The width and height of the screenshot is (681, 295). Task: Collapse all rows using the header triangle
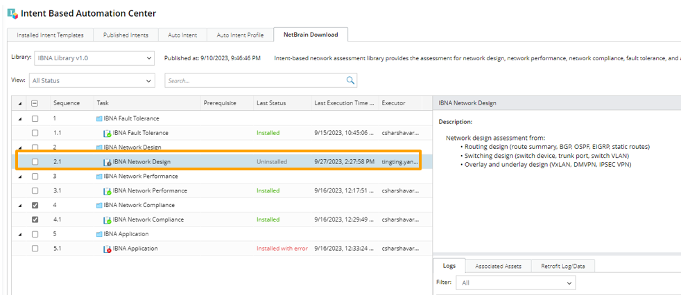click(19, 104)
